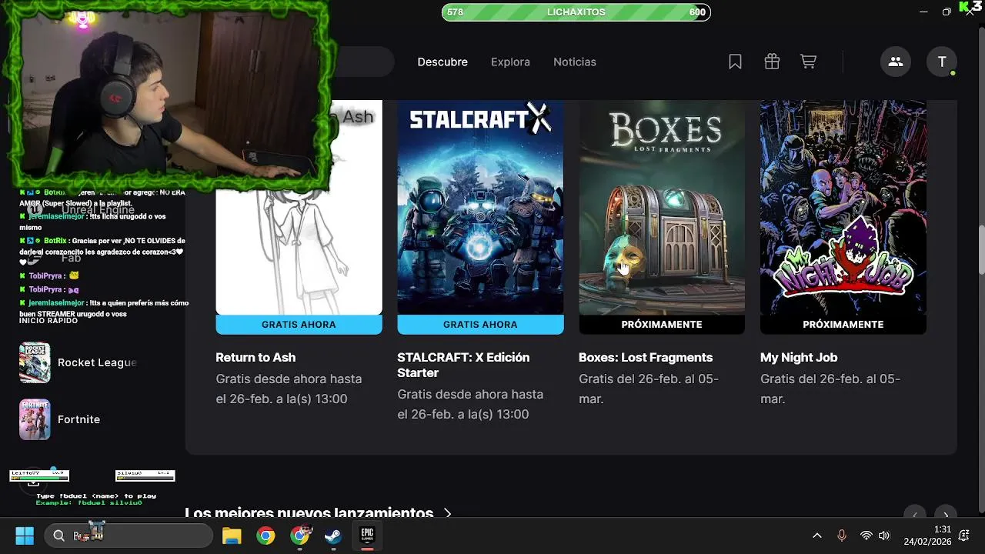This screenshot has width=985, height=554.
Task: Open the Wi-Fi network tray icon
Action: click(x=866, y=536)
